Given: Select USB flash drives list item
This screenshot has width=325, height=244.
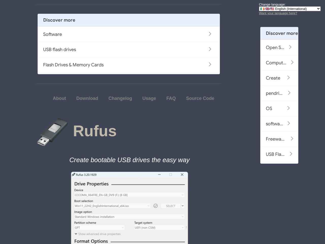Looking at the screenshot, I should (129, 50).
